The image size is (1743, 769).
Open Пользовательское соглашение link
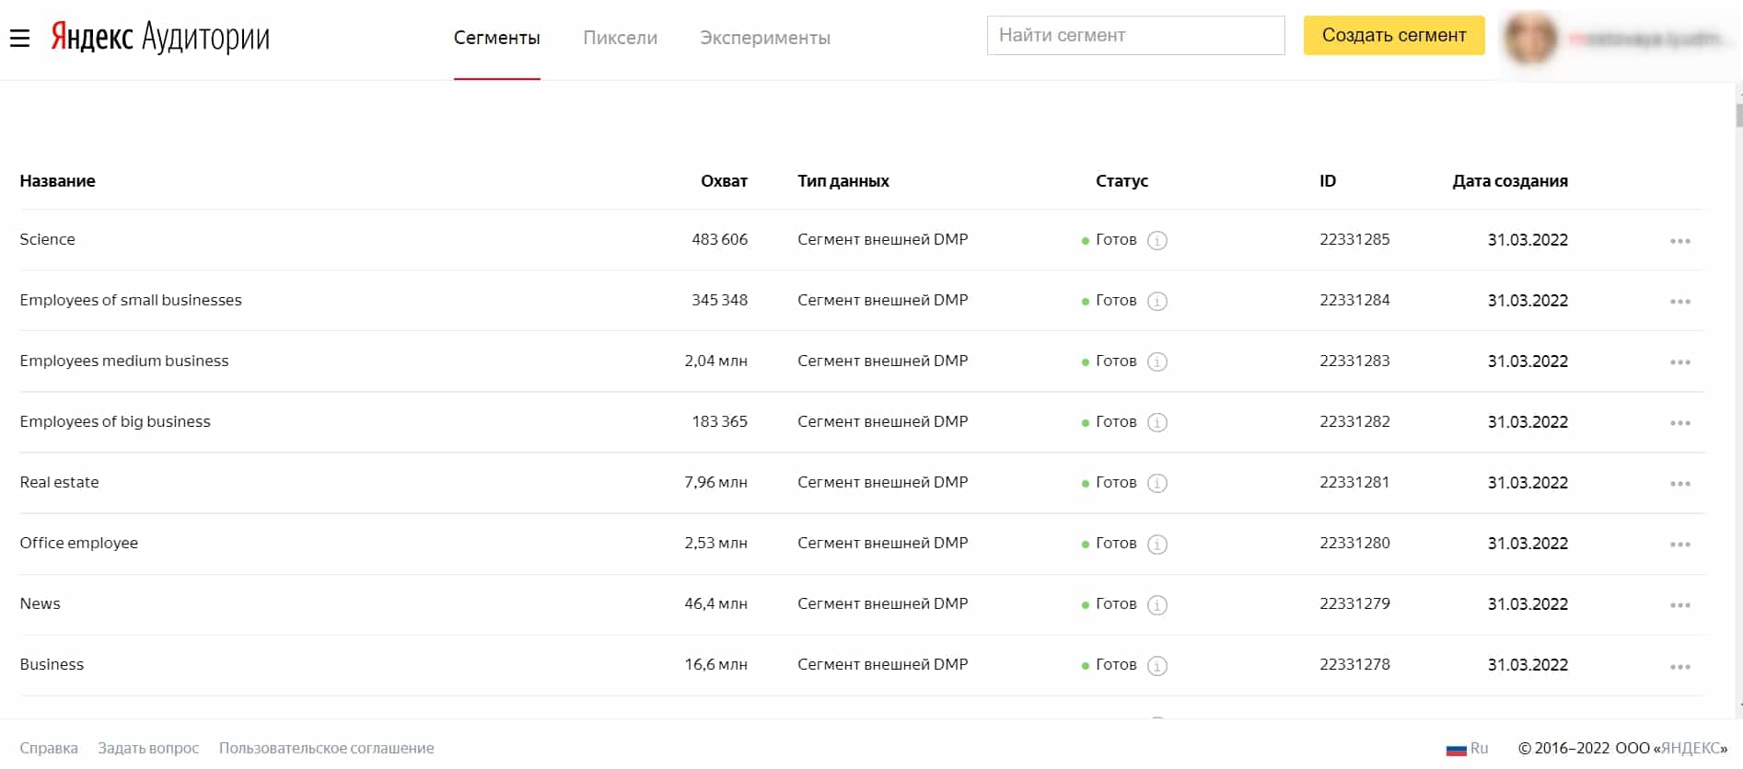pyautogui.click(x=326, y=748)
